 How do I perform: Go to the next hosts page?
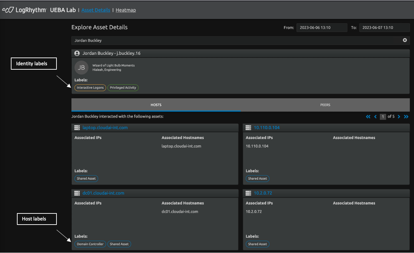[x=399, y=117]
